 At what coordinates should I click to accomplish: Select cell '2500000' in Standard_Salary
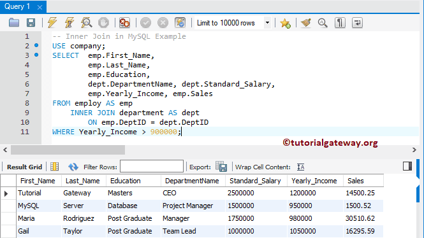[x=256, y=193]
